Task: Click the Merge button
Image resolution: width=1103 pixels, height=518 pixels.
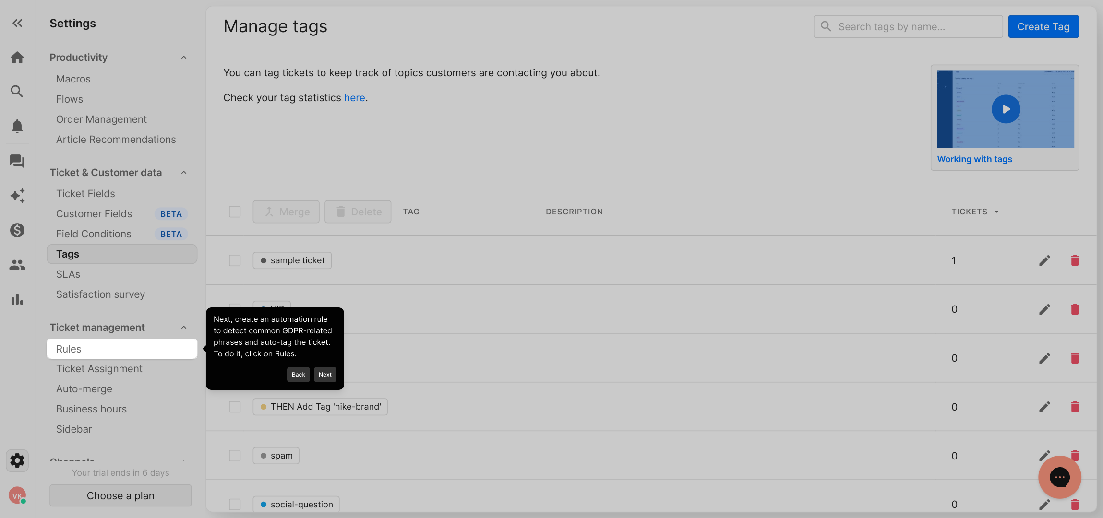Action: click(286, 212)
